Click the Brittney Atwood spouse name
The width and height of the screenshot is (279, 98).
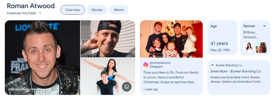[x=251, y=35]
